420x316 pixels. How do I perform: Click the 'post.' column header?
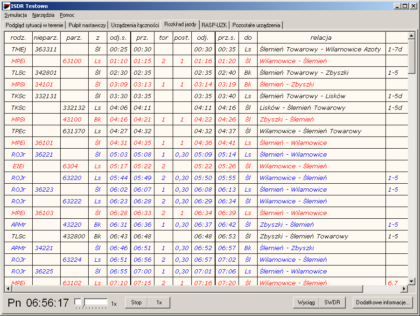182,37
